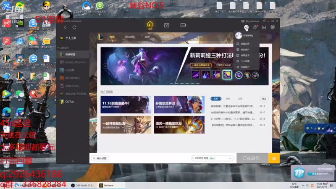Select the 公告 news filter
Image resolution: width=336 pixels, height=189 pixels.
pyautogui.click(x=240, y=99)
